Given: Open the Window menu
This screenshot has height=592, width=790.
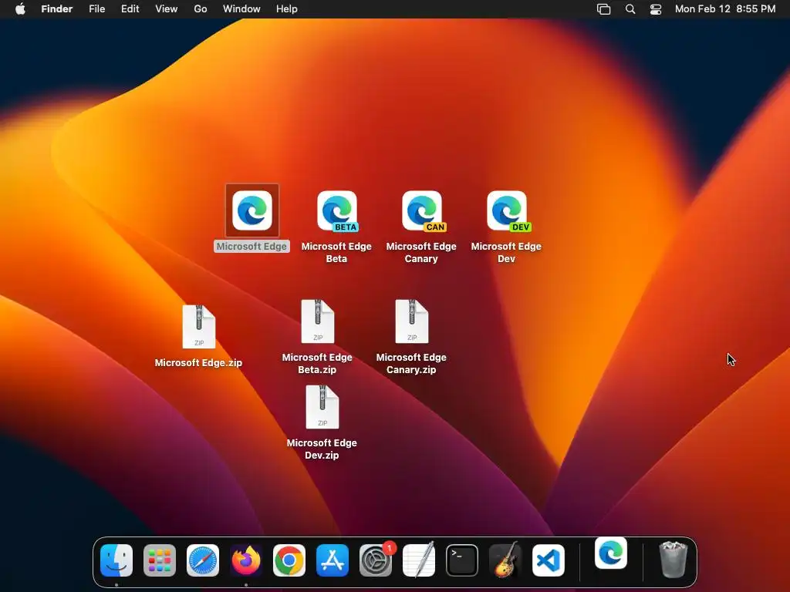Looking at the screenshot, I should 241,9.
